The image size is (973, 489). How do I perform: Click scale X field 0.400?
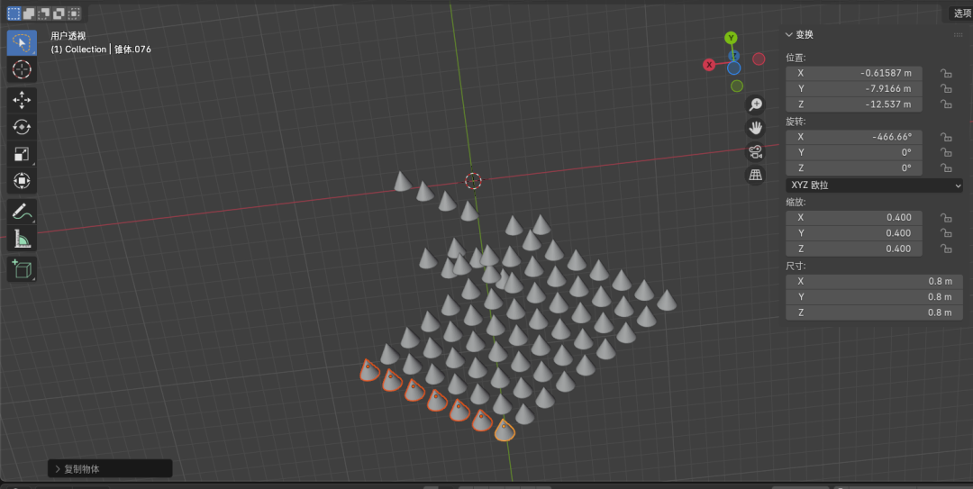tap(854, 218)
